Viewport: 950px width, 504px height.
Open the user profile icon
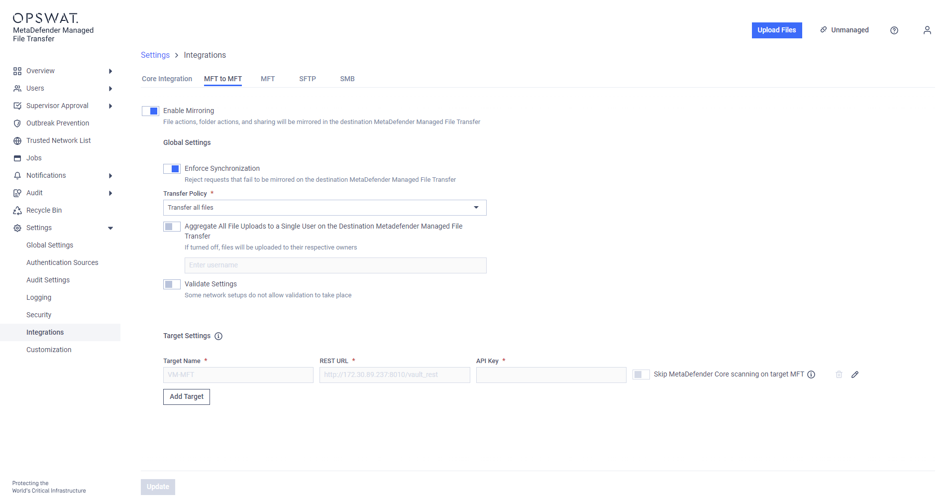pos(927,30)
